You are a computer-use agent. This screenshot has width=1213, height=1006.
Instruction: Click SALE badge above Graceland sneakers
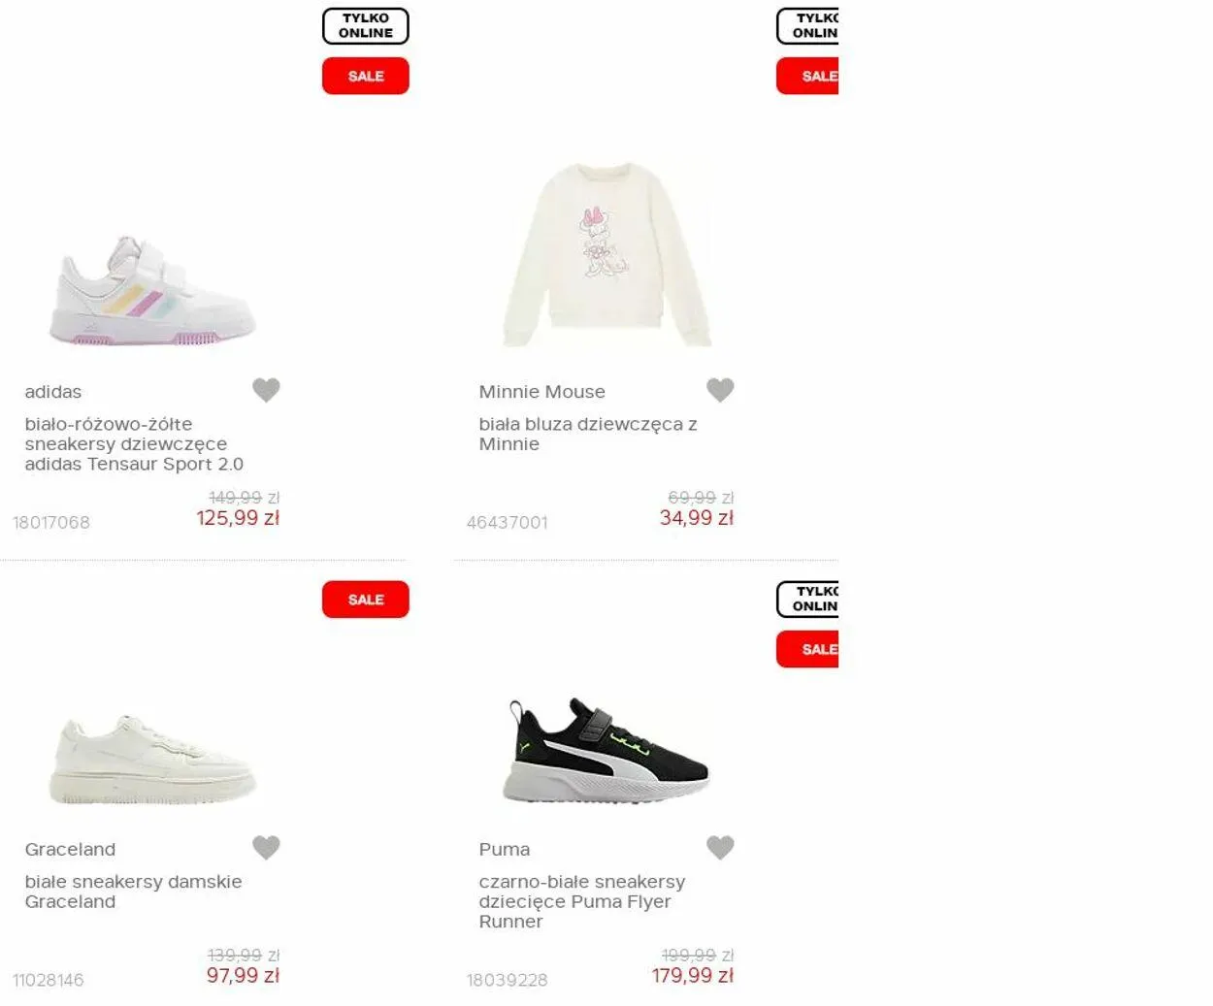[x=366, y=600]
